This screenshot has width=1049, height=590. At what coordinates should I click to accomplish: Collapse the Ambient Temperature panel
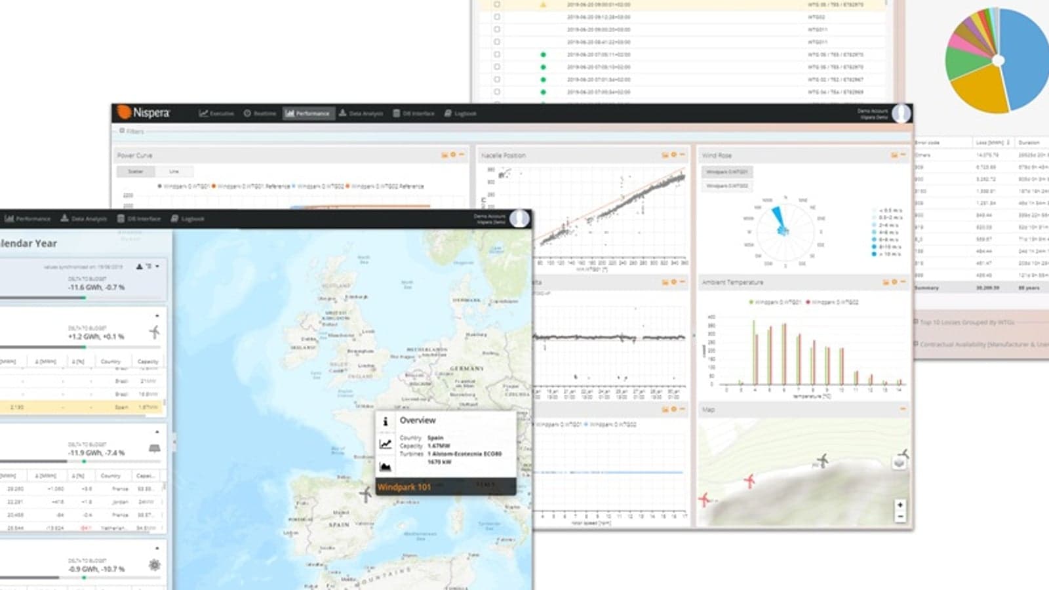903,282
